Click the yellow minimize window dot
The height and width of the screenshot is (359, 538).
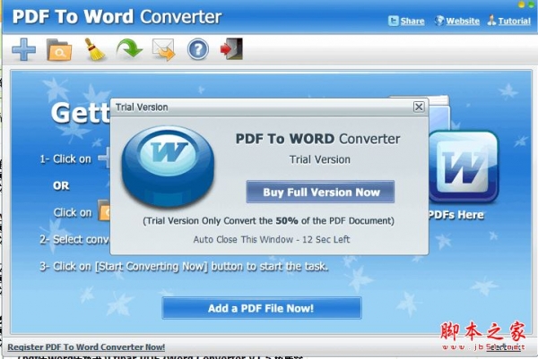coord(521,4)
